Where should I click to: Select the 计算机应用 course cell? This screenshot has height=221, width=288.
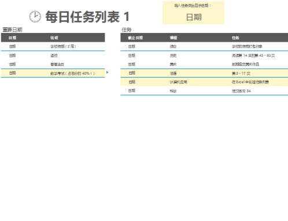(x=179, y=82)
